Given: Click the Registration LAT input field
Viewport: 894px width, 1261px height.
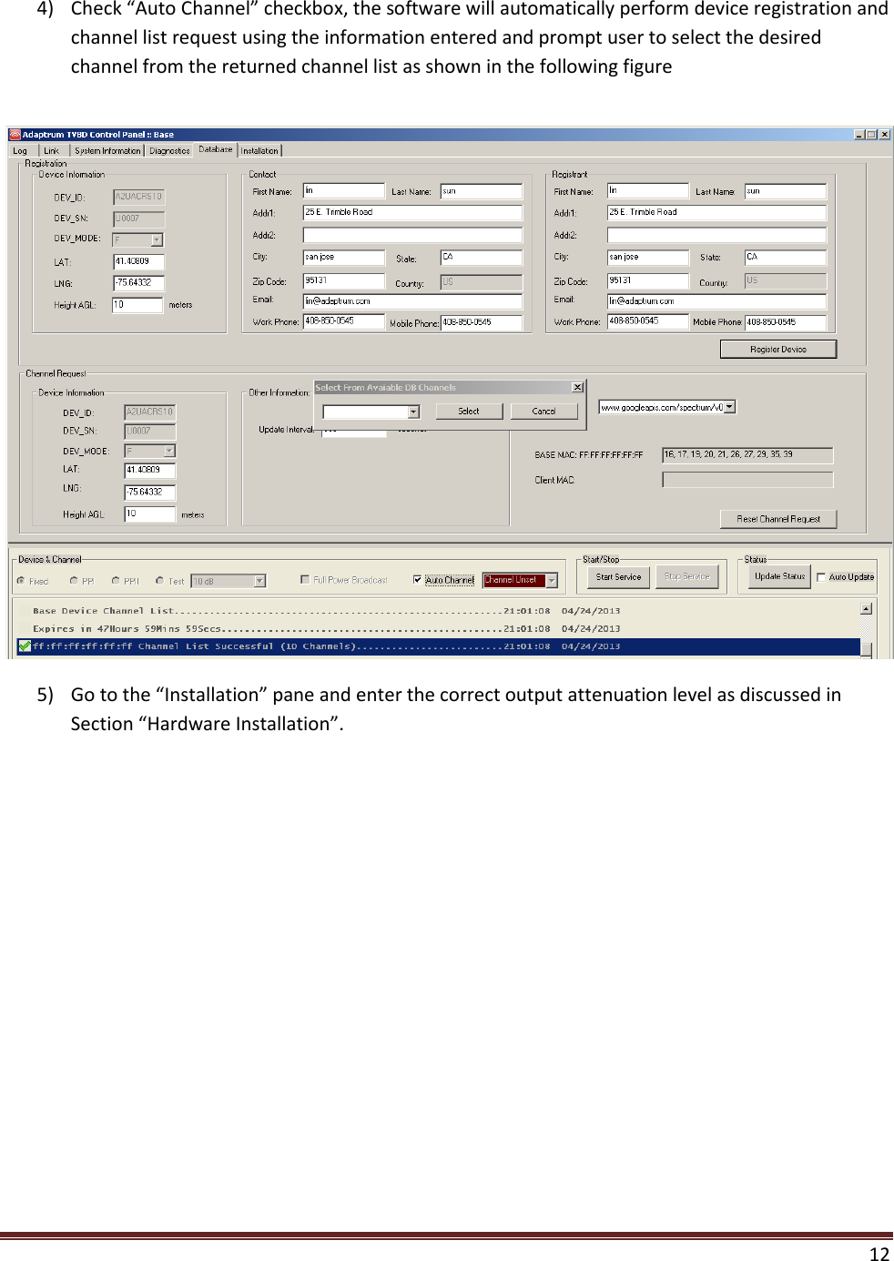Looking at the screenshot, I should [138, 261].
